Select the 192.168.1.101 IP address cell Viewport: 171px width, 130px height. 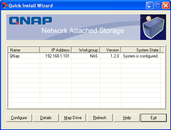point(56,56)
